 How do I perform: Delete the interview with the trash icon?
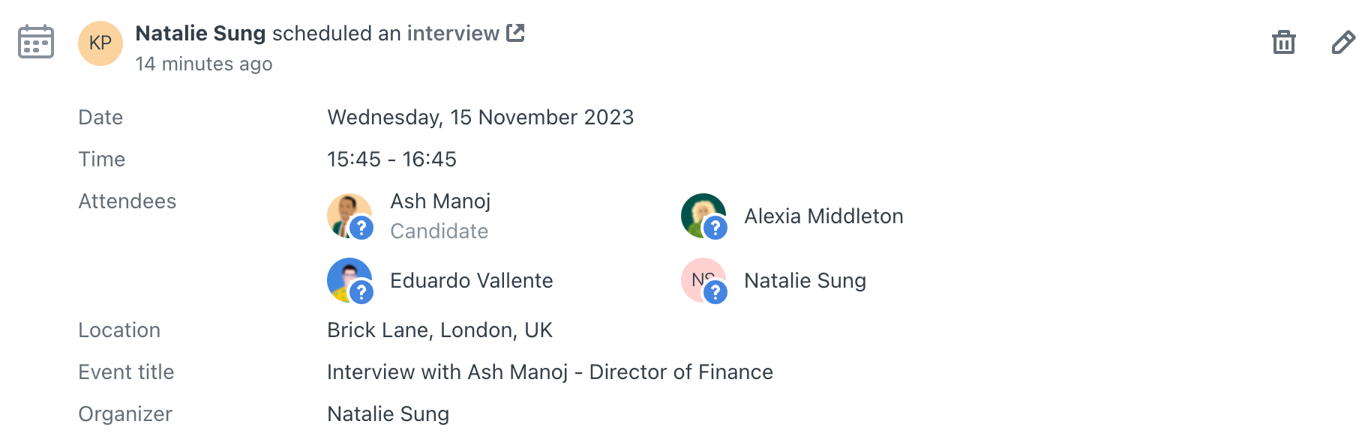[1284, 42]
